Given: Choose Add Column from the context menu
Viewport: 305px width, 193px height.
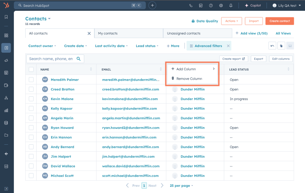Looking at the screenshot, I should (x=192, y=69).
